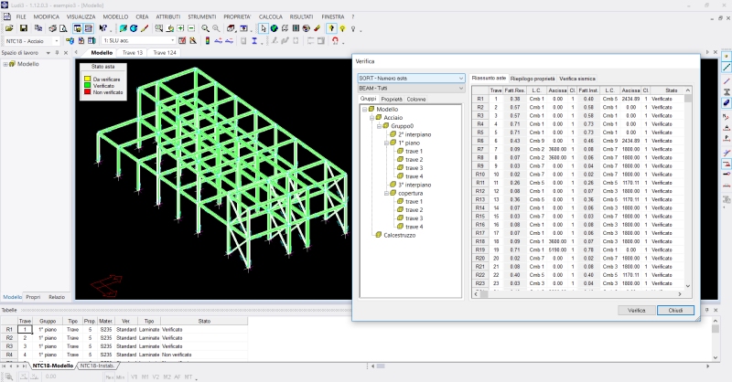This screenshot has height=382, width=732.
Task: Click the Open file folder icon
Action: [x=8, y=28]
